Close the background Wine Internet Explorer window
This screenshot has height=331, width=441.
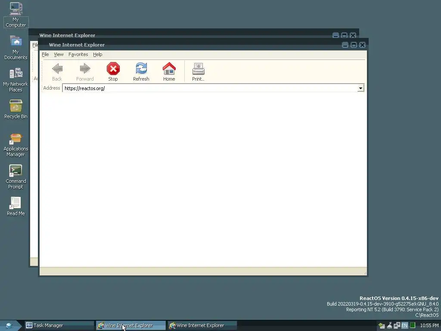pyautogui.click(x=353, y=35)
